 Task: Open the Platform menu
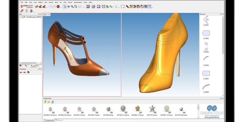click(40, 2)
